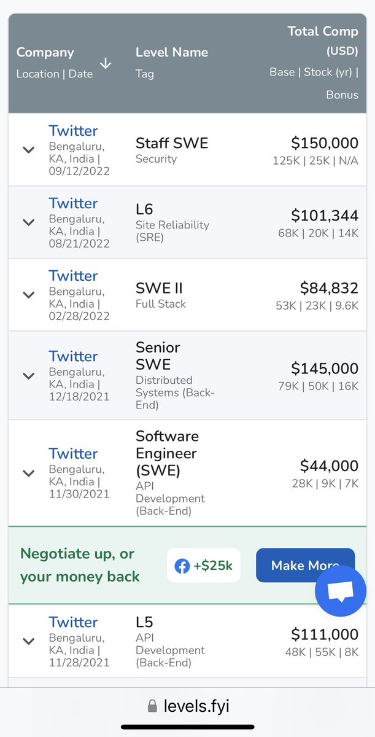Image resolution: width=375 pixels, height=737 pixels.
Task: Expand the Staff SWE Security row
Action: tap(28, 150)
